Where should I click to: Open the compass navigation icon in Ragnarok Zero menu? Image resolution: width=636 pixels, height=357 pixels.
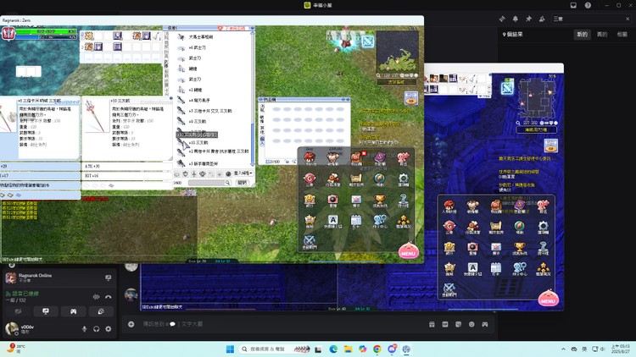click(380, 178)
